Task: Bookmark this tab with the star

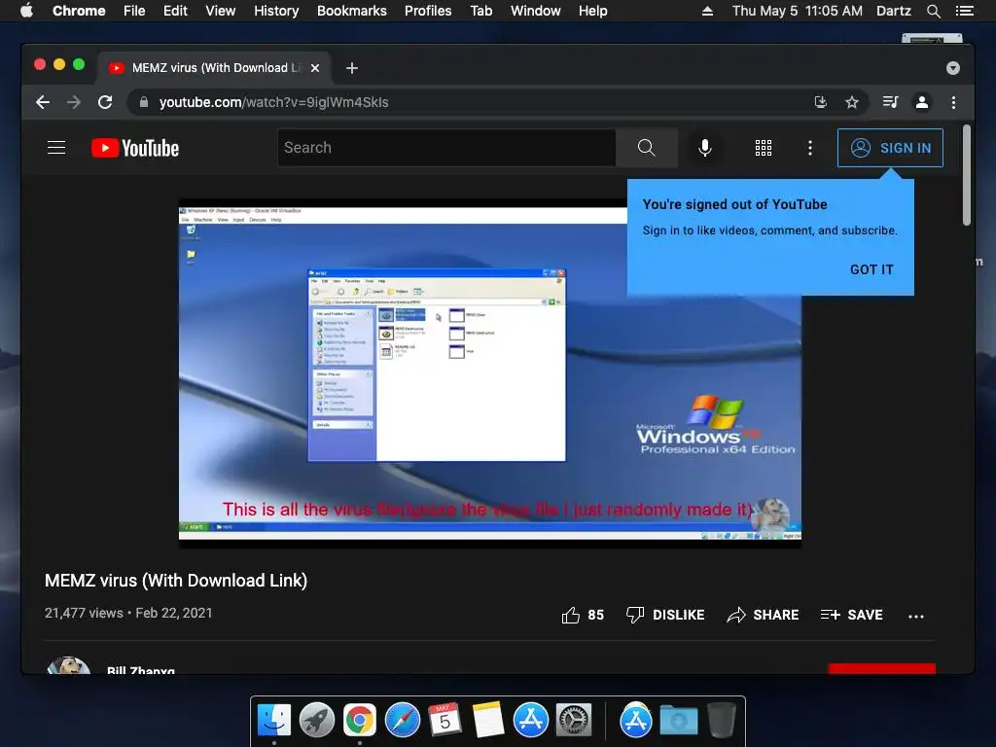Action: pyautogui.click(x=852, y=102)
